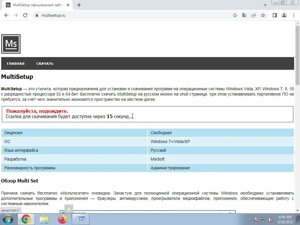300x225 pixels.
Task: Click the share page icon
Action: (x=254, y=15)
